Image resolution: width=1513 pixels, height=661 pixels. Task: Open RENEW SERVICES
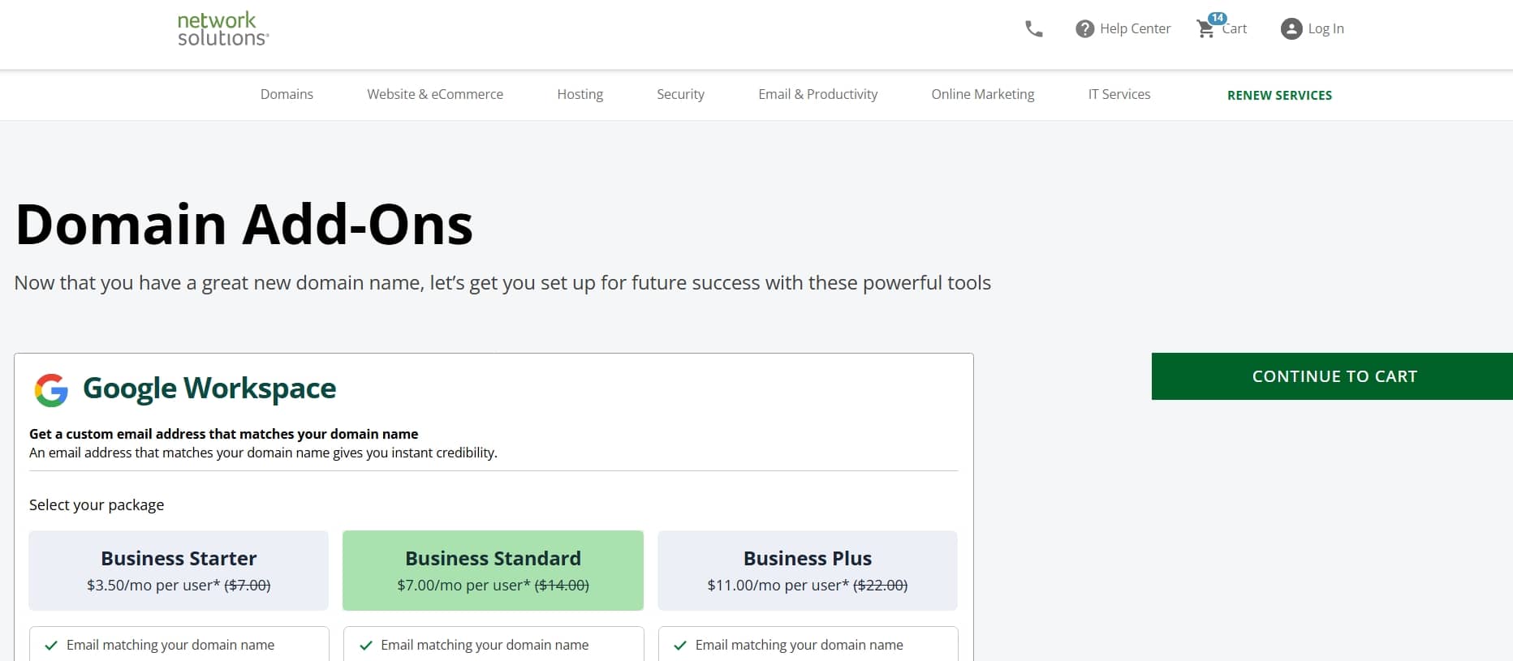[x=1279, y=95]
